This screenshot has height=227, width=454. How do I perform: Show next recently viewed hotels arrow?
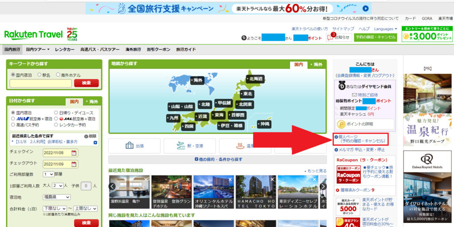pos(323,187)
